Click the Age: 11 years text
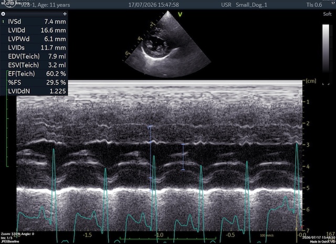The height and width of the screenshot is (244, 336). 54,5
